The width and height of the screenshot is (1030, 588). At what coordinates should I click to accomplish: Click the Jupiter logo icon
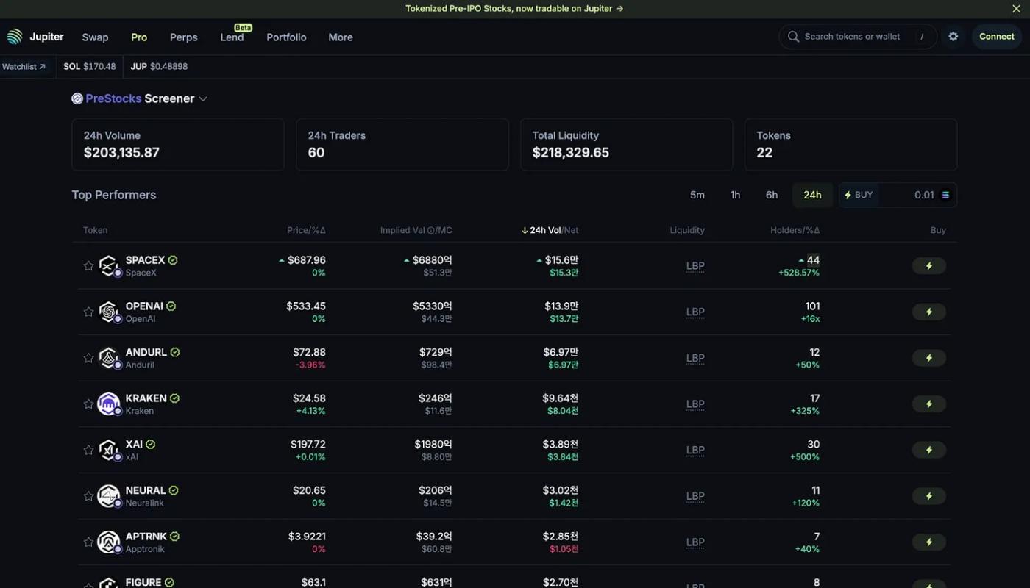pyautogui.click(x=15, y=37)
